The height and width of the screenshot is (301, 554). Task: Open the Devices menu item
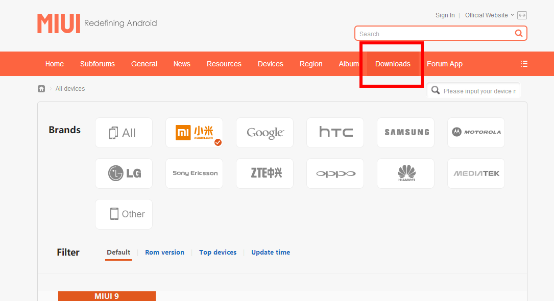pyautogui.click(x=271, y=64)
